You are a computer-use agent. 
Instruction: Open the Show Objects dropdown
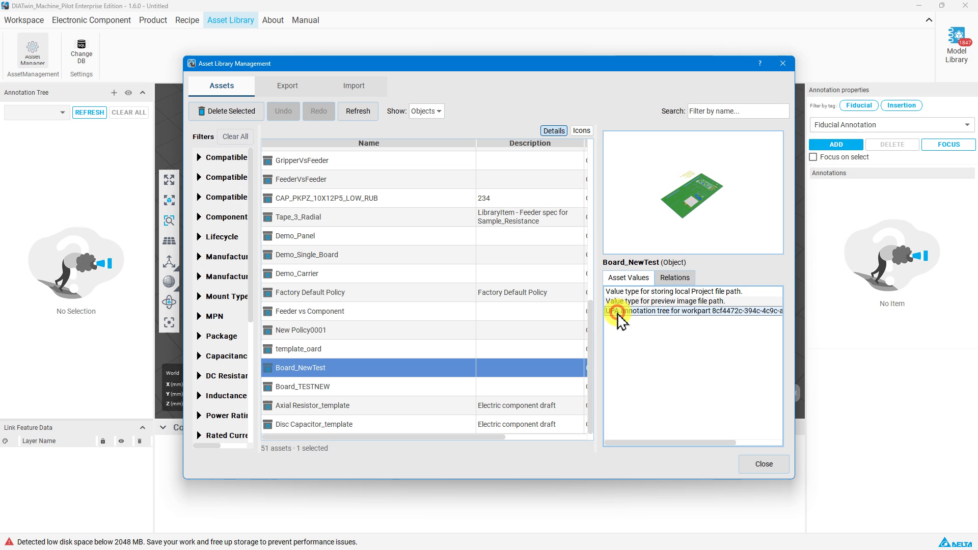[x=426, y=111]
